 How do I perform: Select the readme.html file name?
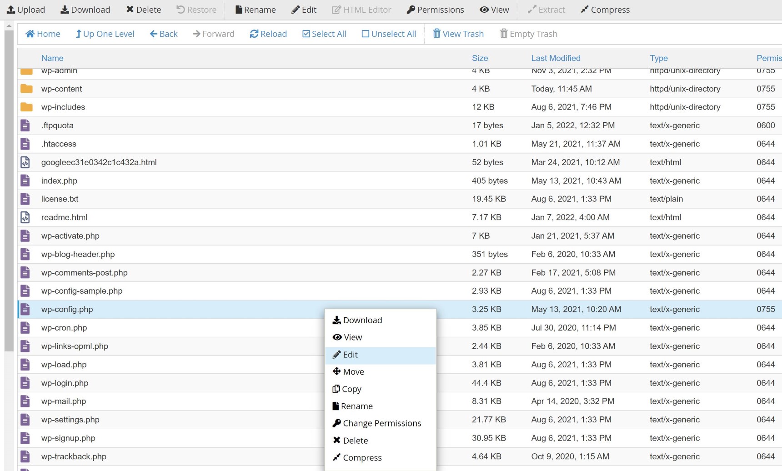coord(64,217)
